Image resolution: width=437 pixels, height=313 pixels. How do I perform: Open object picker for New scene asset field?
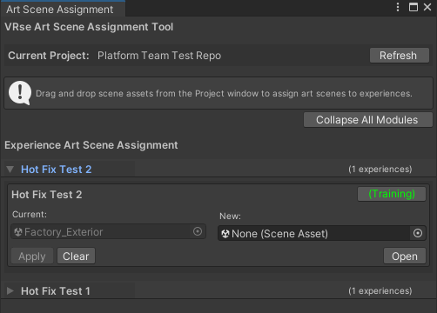pyautogui.click(x=418, y=233)
